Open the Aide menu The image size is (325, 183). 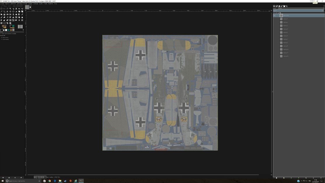56,4
